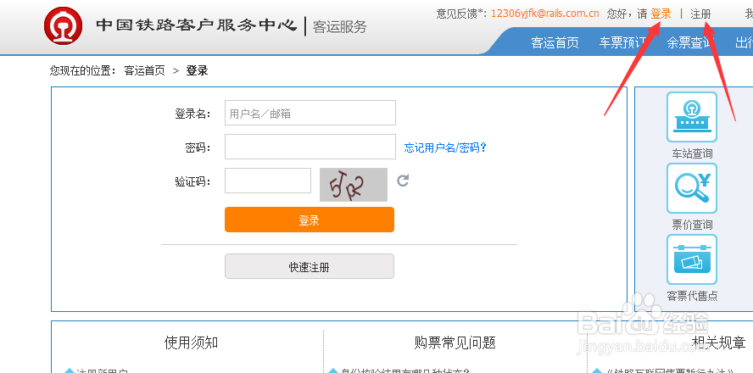Go to 客运首页 in the breadcrumb
This screenshot has height=373, width=753.
pos(144,70)
